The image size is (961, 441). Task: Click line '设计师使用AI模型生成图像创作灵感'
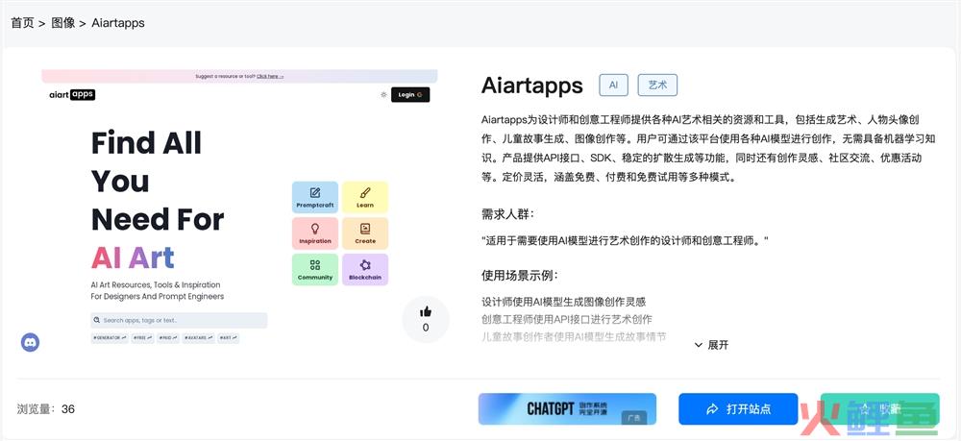click(x=564, y=302)
